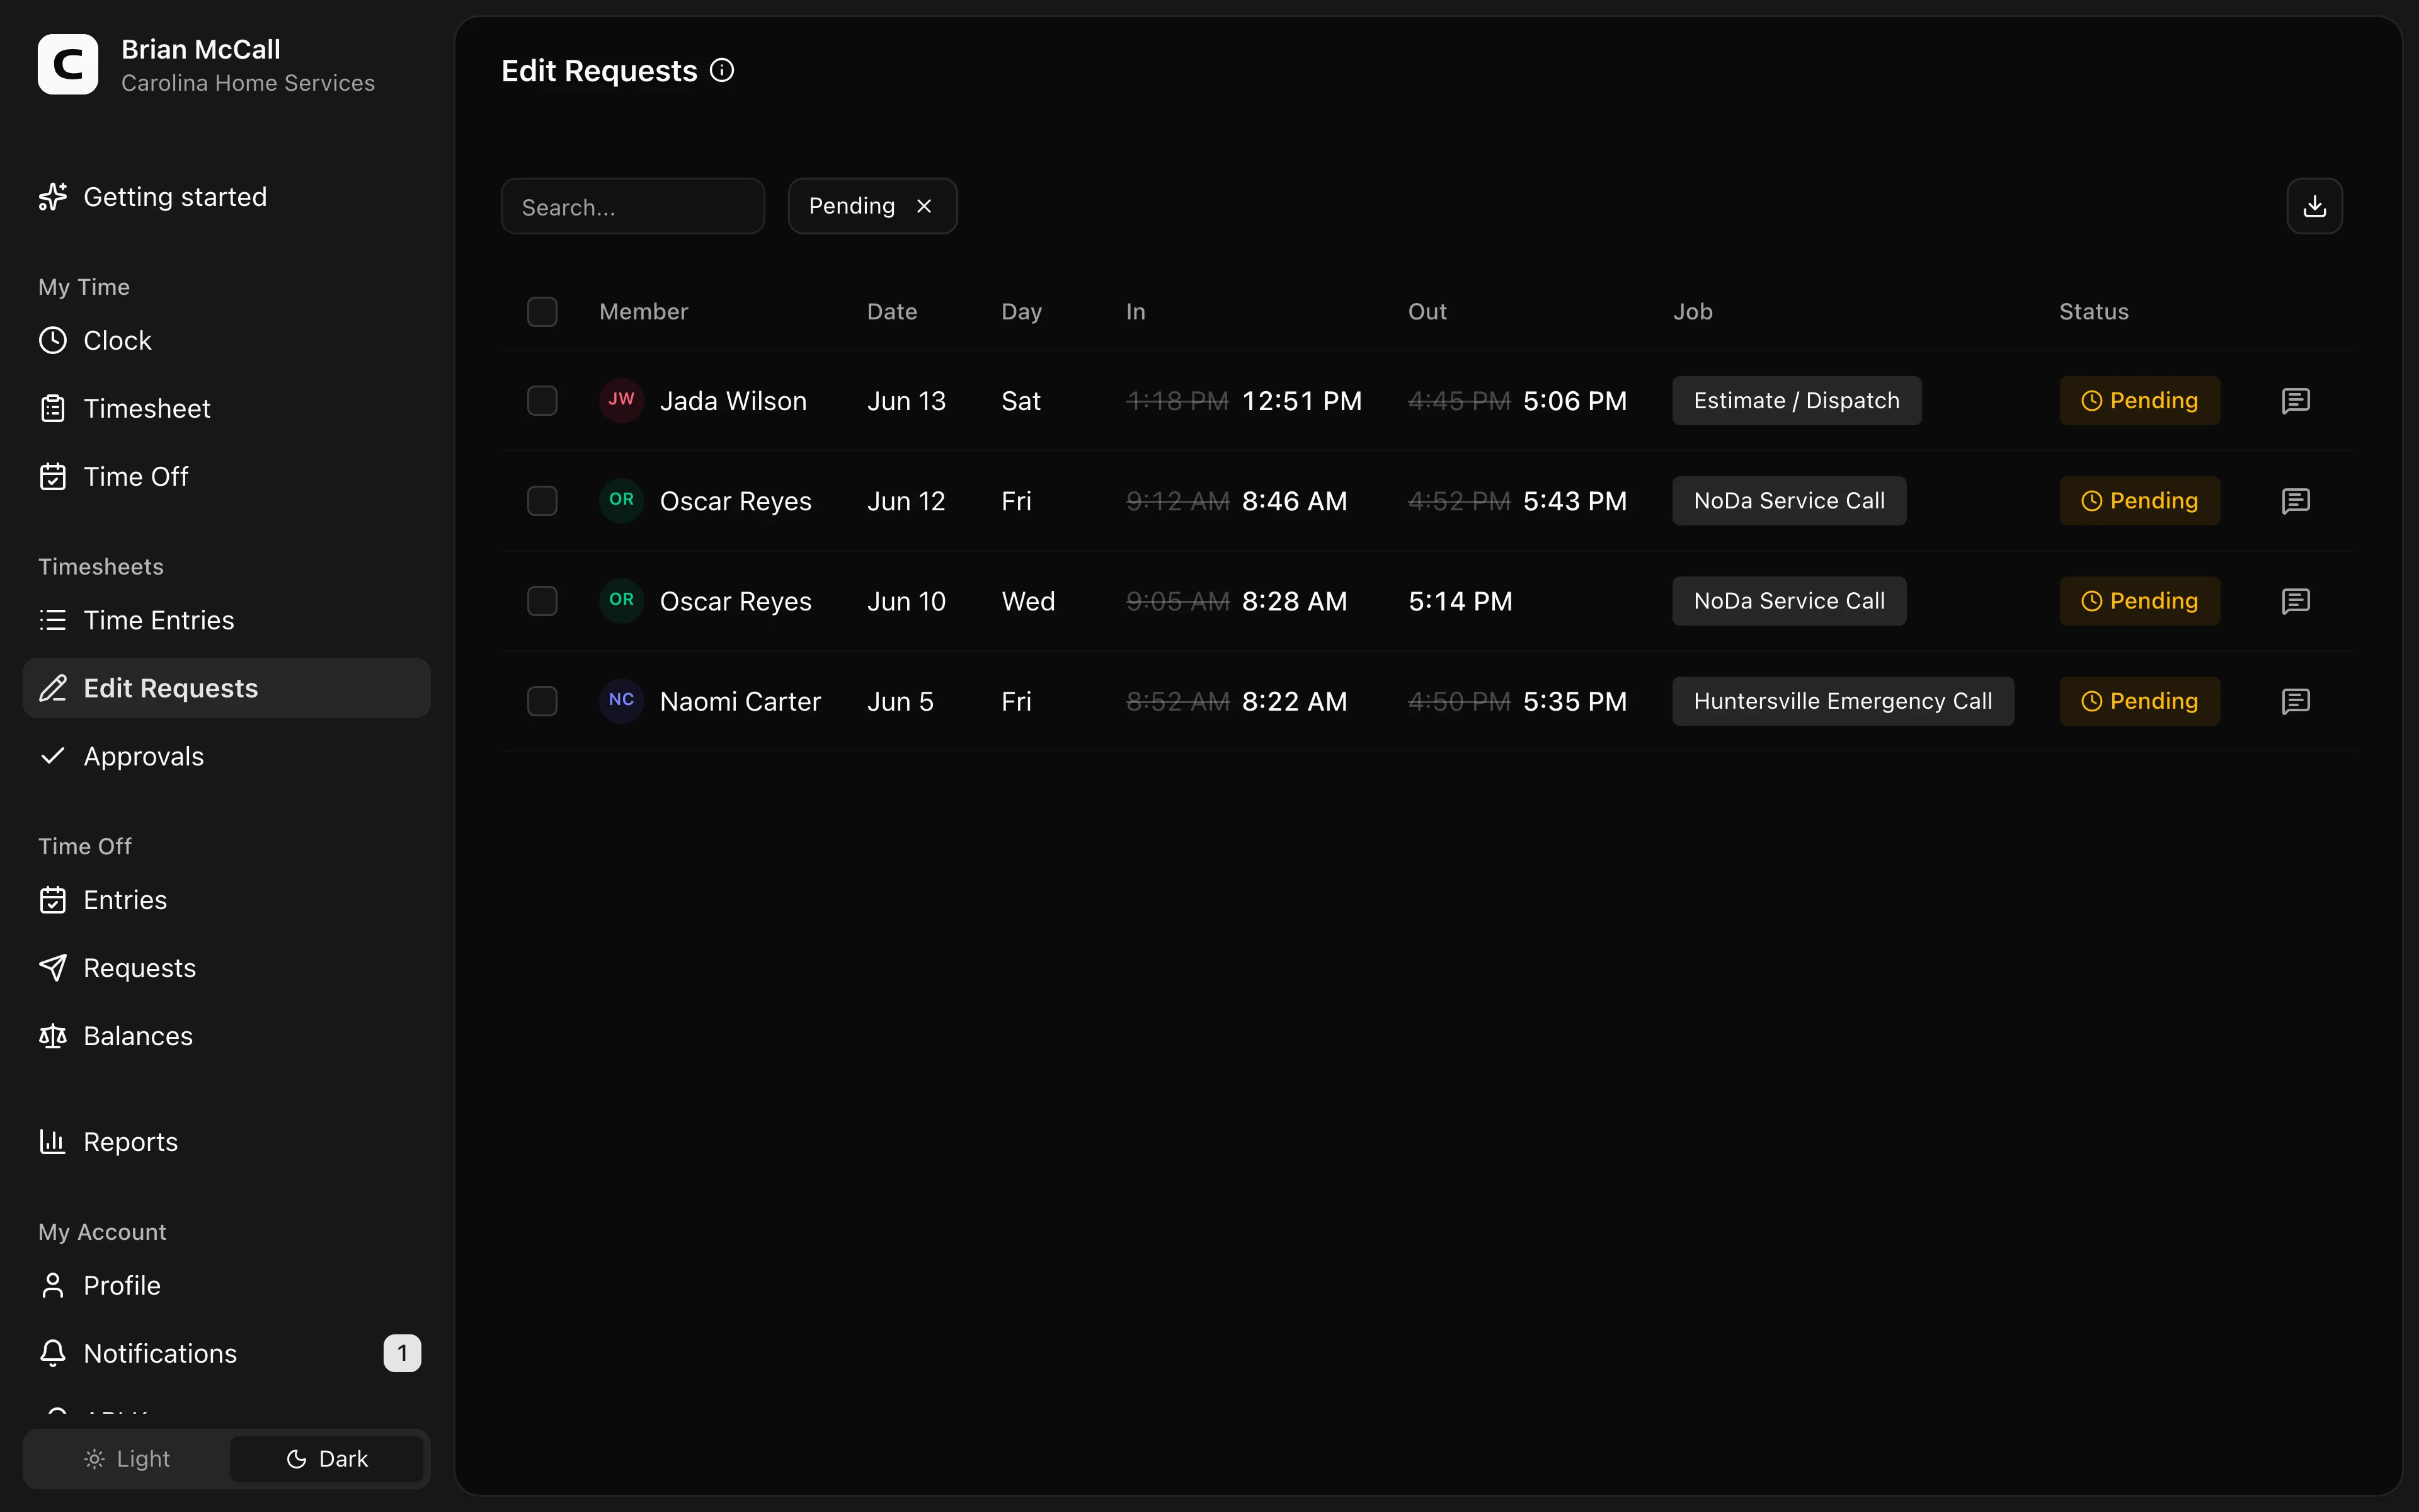Click the new out-time 5:35 PM
The width and height of the screenshot is (2419, 1512).
(x=1574, y=701)
